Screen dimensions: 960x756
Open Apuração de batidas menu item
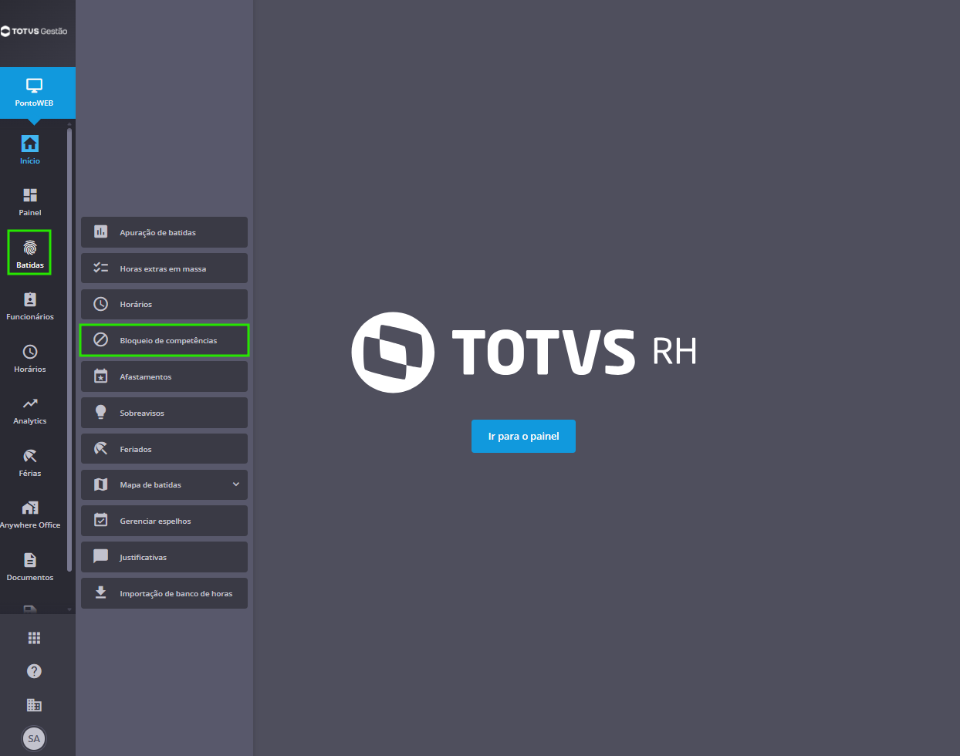pyautogui.click(x=164, y=232)
